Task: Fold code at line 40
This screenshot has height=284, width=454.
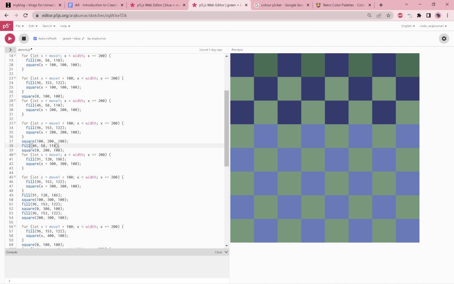Action: tap(15, 155)
